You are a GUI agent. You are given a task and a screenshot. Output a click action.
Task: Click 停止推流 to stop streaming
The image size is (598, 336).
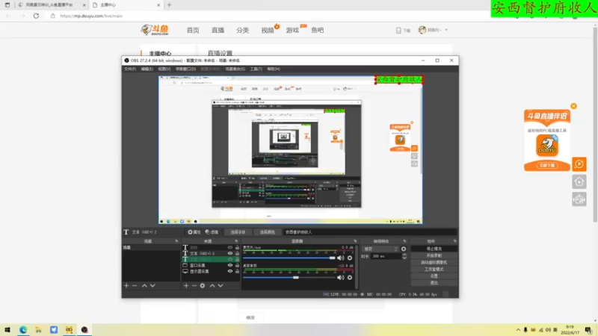[434, 249]
